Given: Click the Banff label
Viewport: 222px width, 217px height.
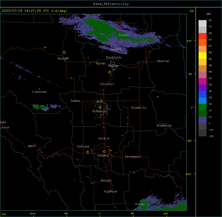Looking at the screenshot, I should [x=32, y=146].
